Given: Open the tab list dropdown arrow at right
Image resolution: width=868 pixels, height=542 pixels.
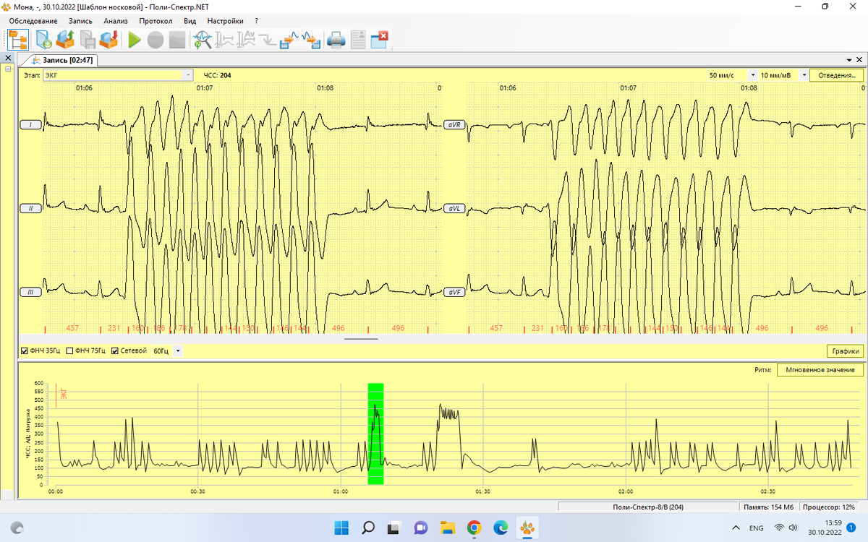Looking at the screenshot, I should 848,60.
